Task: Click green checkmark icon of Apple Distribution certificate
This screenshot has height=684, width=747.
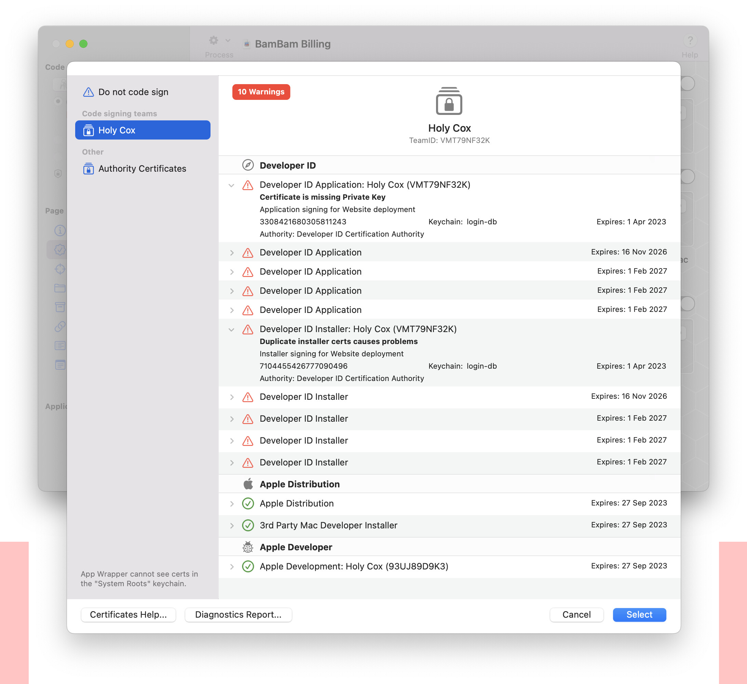Action: (x=248, y=503)
